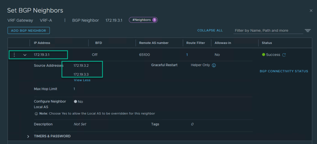
Task: Open BGP CONNECTIVITY STATUS
Action: (x=284, y=71)
